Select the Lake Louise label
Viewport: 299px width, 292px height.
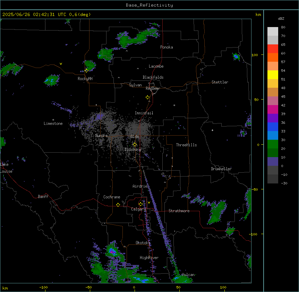[6, 168]
